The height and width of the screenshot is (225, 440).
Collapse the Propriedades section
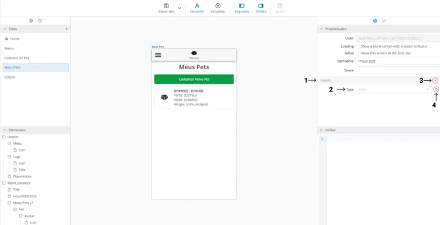[x=321, y=29]
